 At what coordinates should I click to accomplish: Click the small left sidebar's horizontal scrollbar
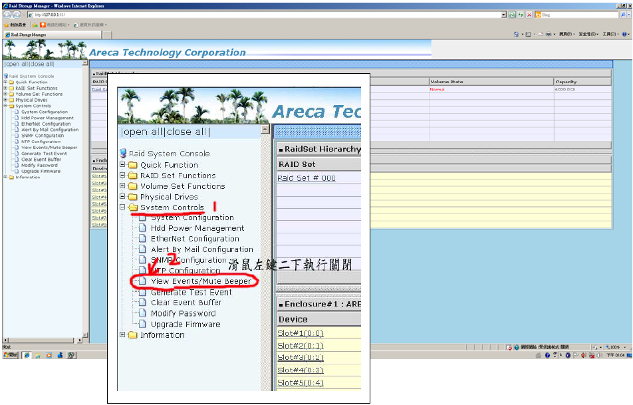pos(41,340)
